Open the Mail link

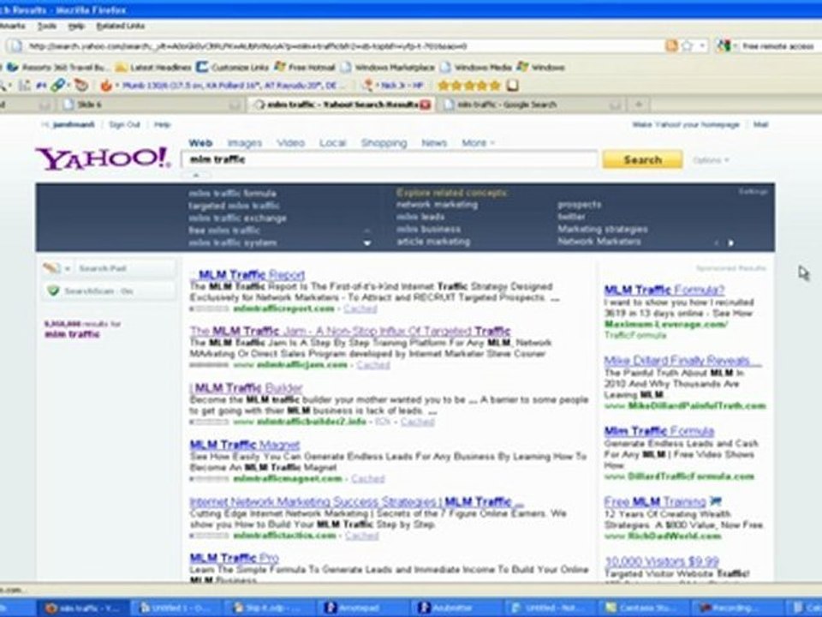(760, 124)
